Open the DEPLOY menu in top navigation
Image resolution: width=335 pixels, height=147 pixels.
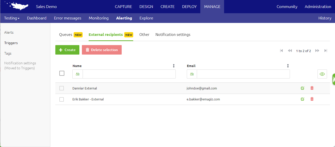point(189,6)
